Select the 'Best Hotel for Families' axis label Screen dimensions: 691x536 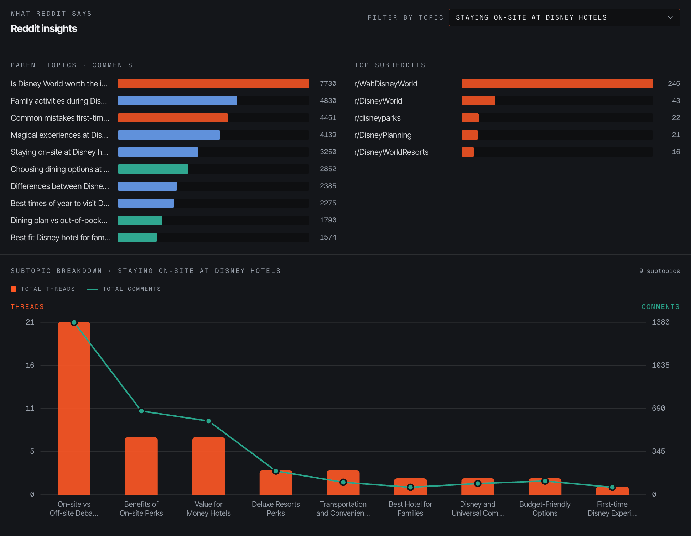click(x=410, y=509)
